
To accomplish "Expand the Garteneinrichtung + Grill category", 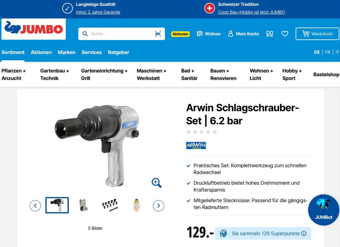I will point(104,74).
